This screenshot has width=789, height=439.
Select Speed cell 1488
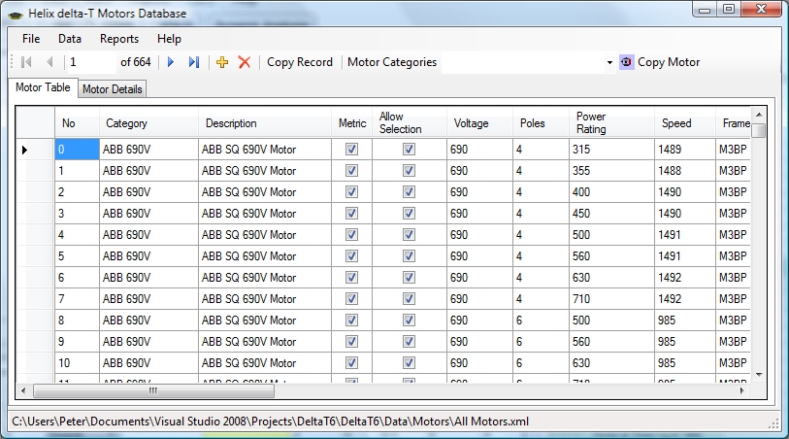tap(685, 171)
